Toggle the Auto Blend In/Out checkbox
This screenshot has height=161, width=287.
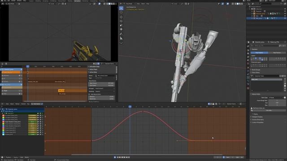pos(89,94)
